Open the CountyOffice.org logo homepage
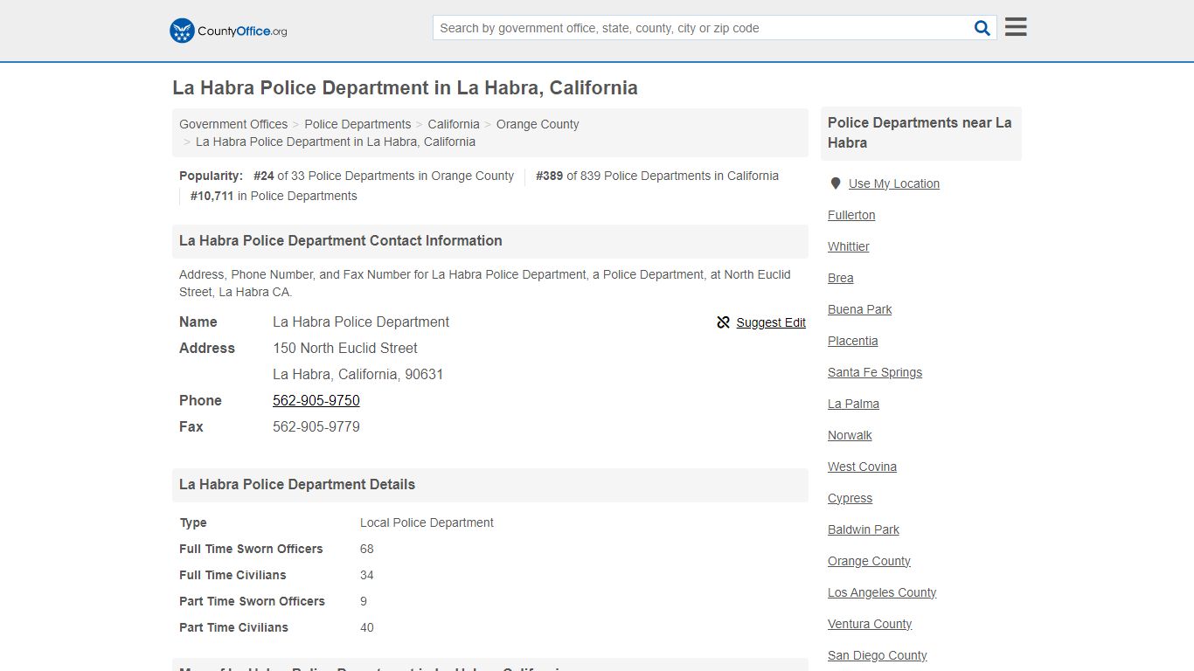 [228, 31]
